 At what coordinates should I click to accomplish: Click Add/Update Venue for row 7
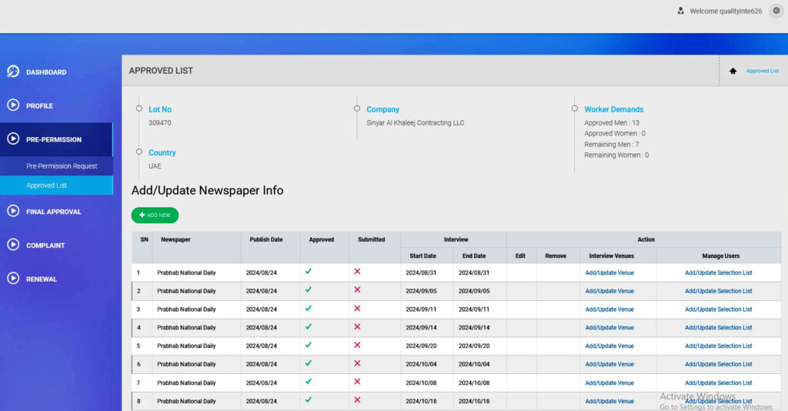coord(609,383)
